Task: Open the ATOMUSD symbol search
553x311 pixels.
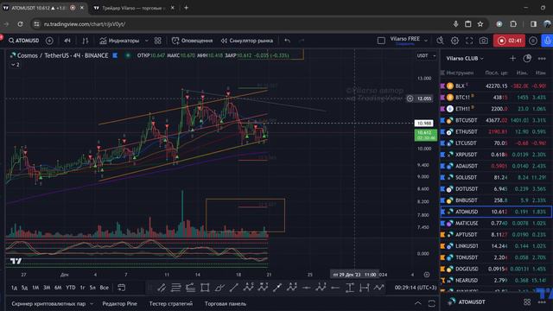Action: point(23,41)
